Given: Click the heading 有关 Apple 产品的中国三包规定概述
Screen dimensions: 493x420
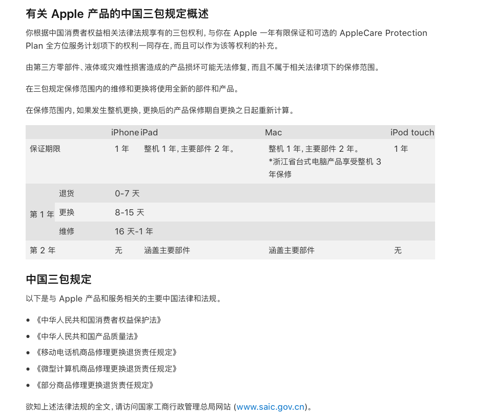Looking at the screenshot, I should 117,14.
